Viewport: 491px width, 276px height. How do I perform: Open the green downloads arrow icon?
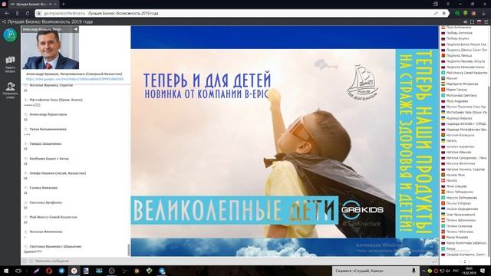tap(466, 14)
